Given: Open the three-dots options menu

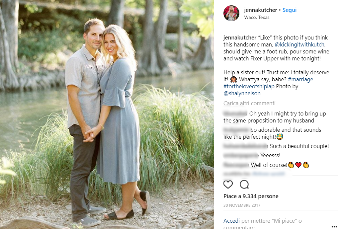Looking at the screenshot, I should point(334,227).
